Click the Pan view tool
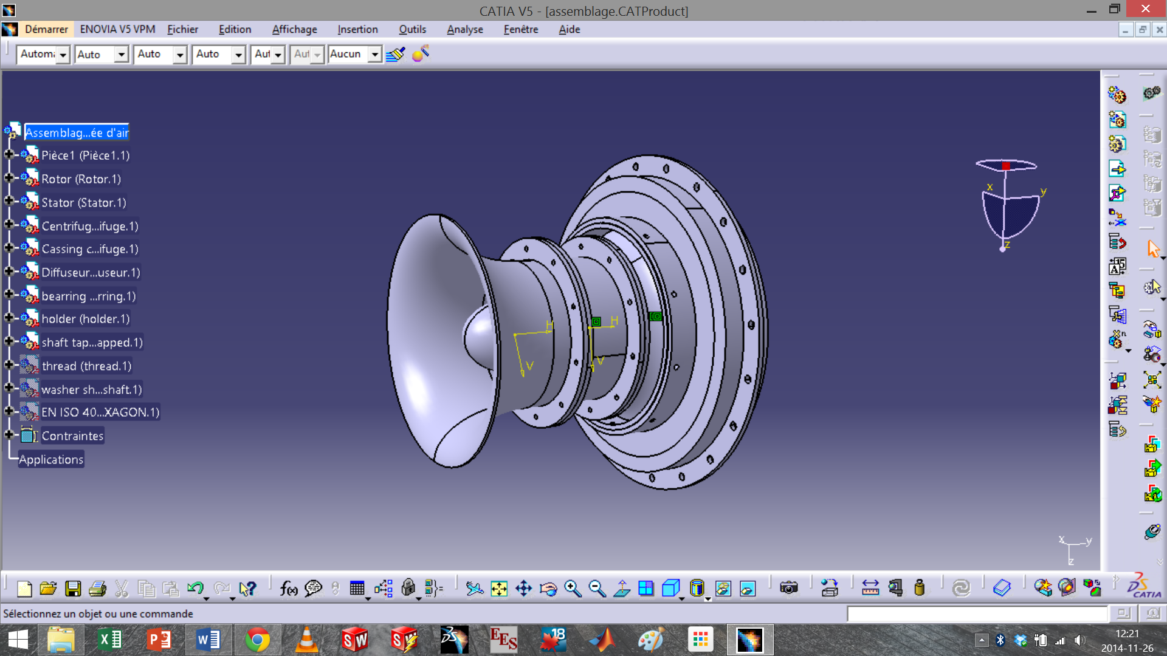1167x656 pixels. pyautogui.click(x=523, y=588)
